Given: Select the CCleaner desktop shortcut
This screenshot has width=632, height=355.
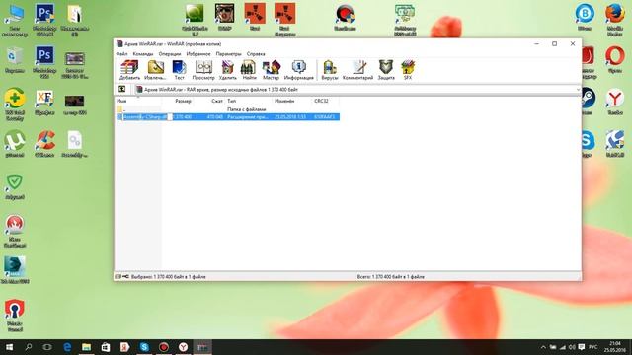Looking at the screenshot, I should coord(44,144).
